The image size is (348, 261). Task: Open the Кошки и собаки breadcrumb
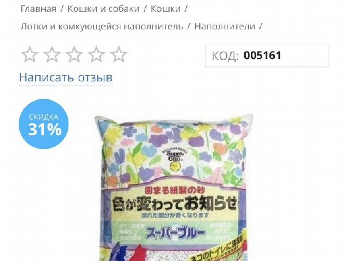click(104, 9)
